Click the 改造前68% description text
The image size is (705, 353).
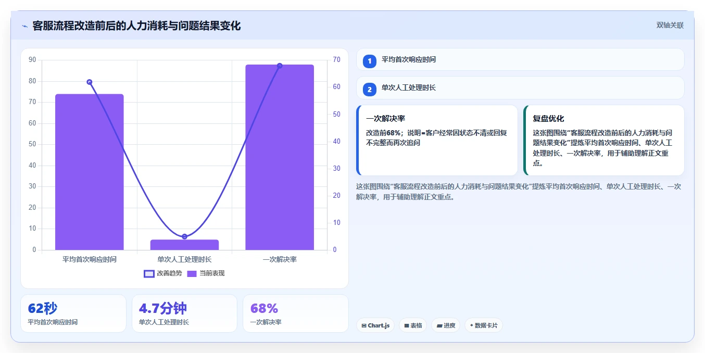click(x=436, y=137)
